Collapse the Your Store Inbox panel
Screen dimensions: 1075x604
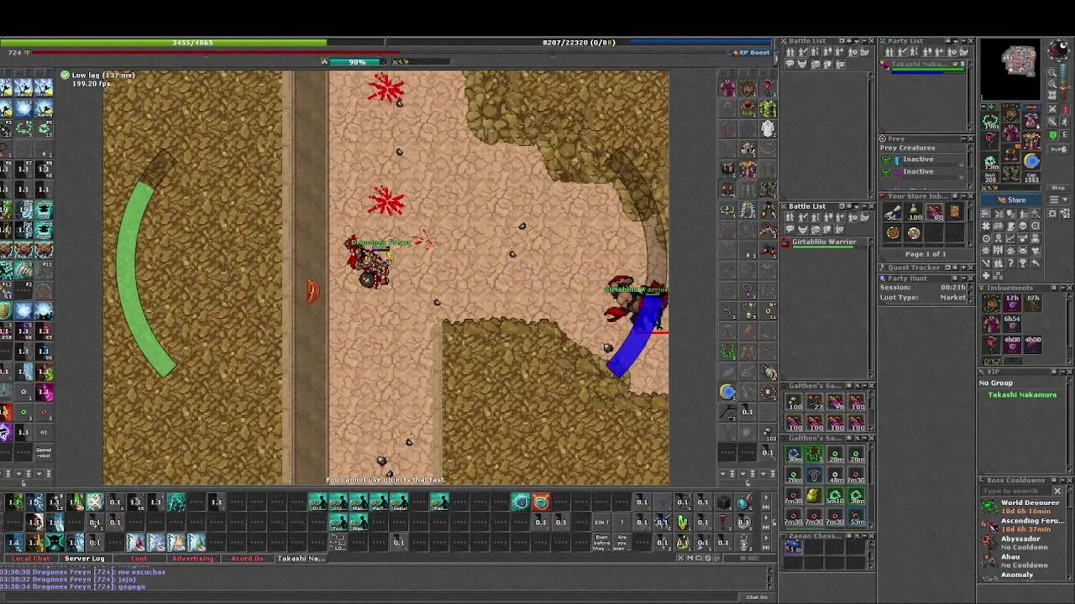pyautogui.click(x=962, y=196)
